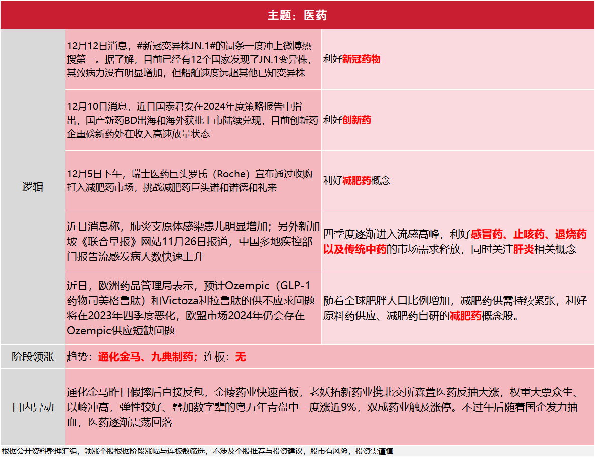Click the 日内异动 paragraph starting "通化金马昨日假摔后"
595x457 pixels.
coord(330,407)
